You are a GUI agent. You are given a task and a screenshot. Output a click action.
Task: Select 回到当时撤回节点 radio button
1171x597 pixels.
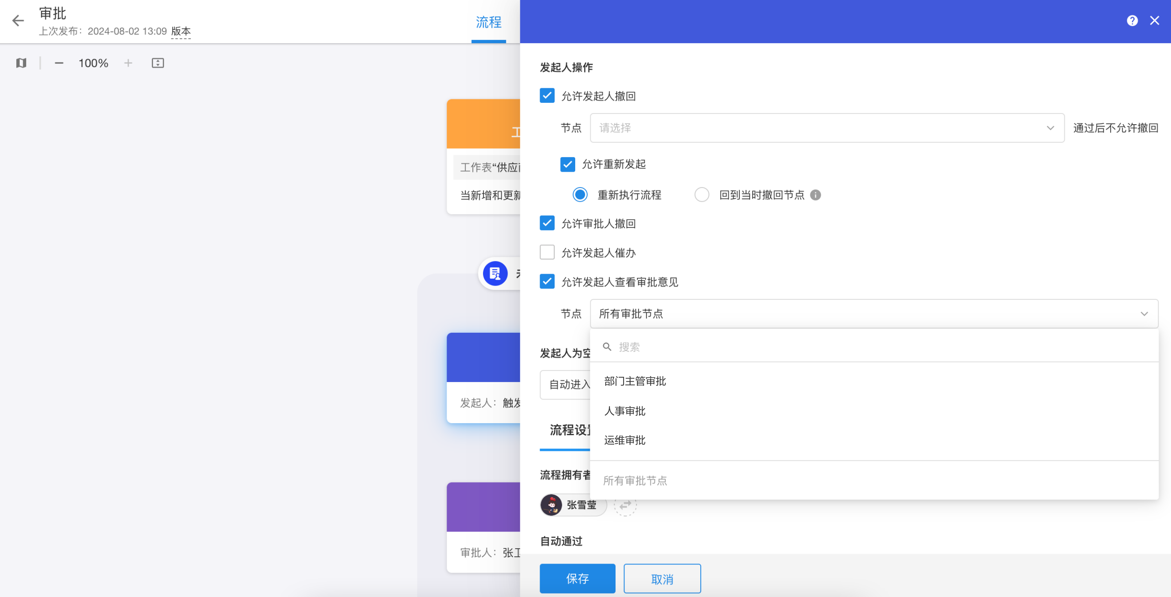(x=701, y=194)
